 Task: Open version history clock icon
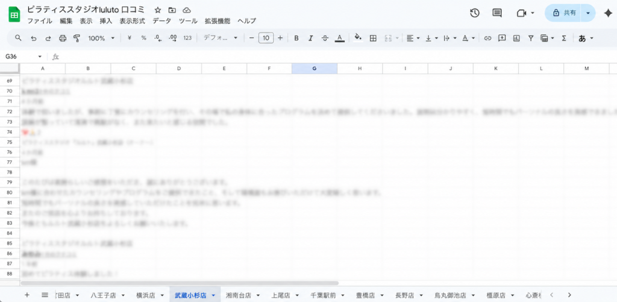(x=475, y=13)
